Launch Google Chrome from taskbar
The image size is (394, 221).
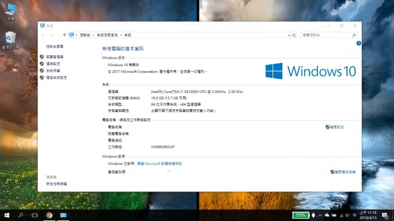pos(49,215)
